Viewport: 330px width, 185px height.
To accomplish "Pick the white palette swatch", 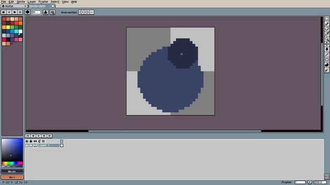I will click(20, 31).
